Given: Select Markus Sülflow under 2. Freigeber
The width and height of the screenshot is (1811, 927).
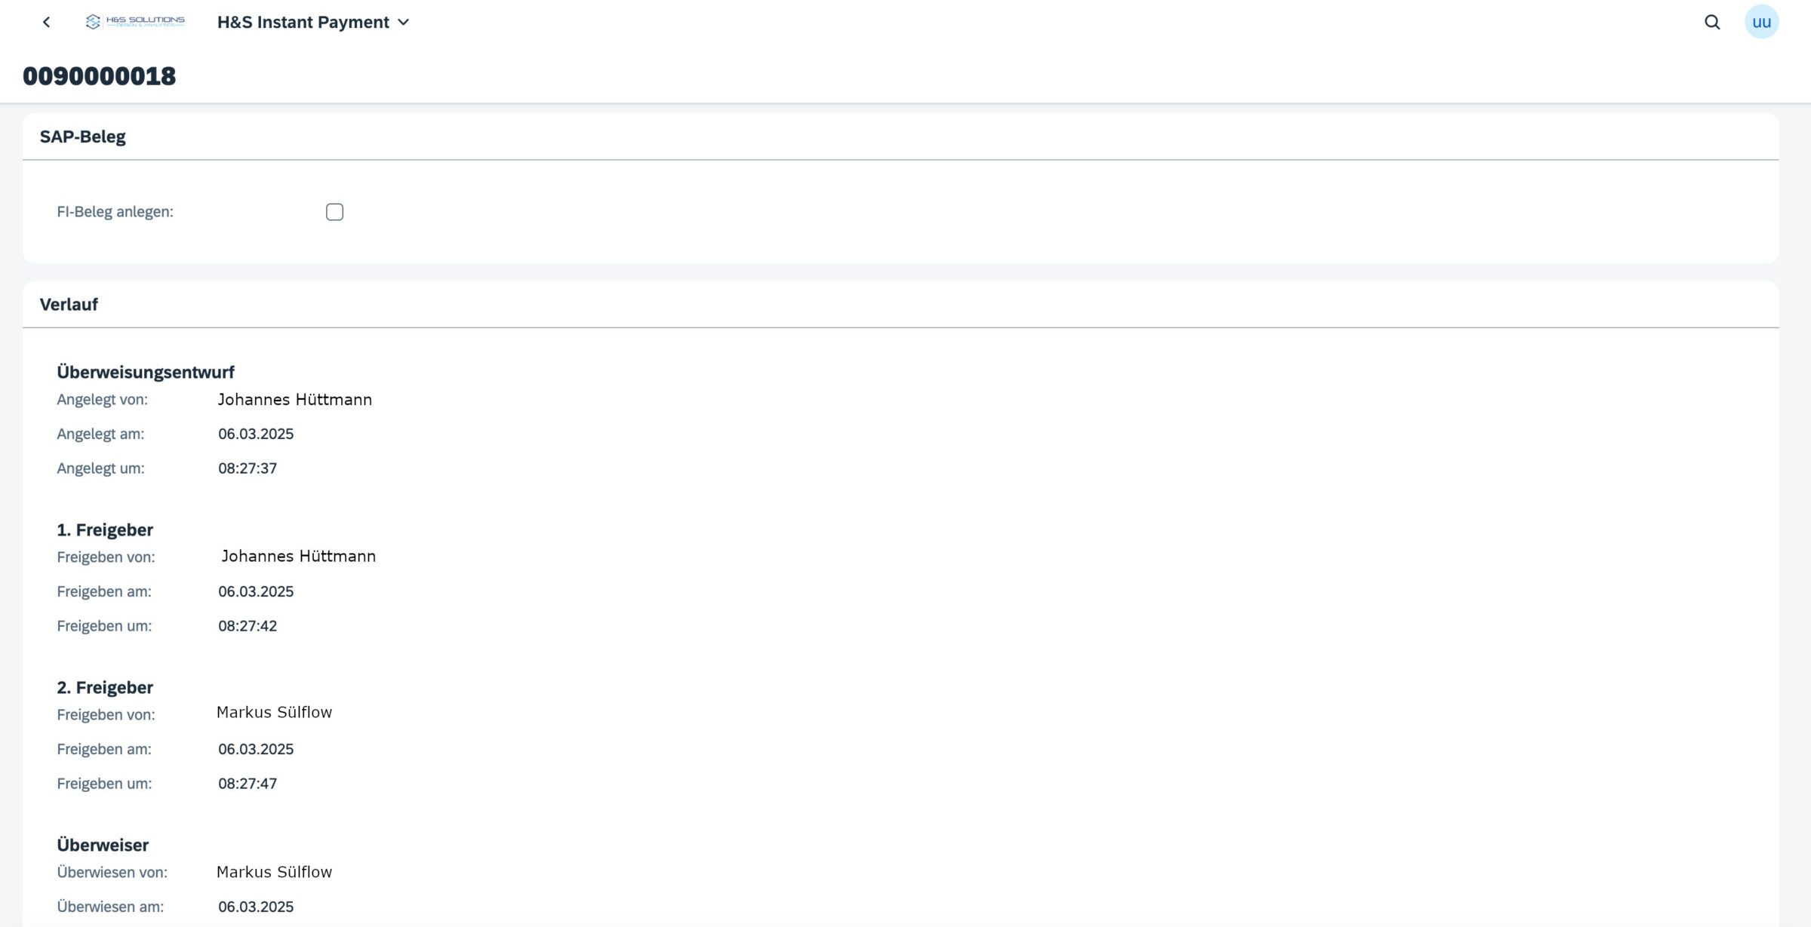Looking at the screenshot, I should pos(274,712).
